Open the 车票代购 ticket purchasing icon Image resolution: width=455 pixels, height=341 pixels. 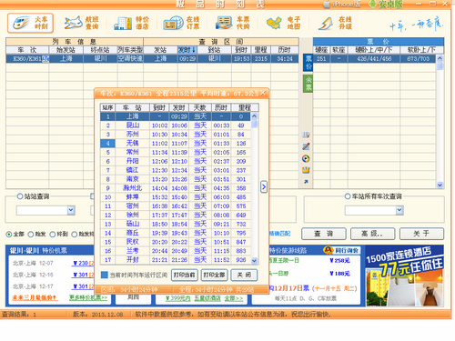pos(233,23)
